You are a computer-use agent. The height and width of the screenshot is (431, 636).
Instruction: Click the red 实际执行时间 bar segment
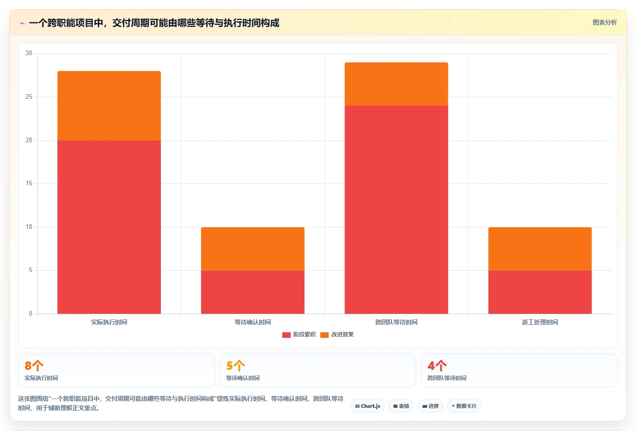coord(109,227)
